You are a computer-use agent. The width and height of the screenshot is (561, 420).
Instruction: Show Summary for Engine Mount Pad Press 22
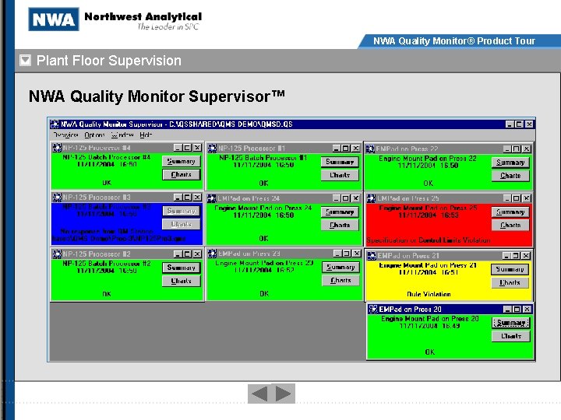click(510, 163)
